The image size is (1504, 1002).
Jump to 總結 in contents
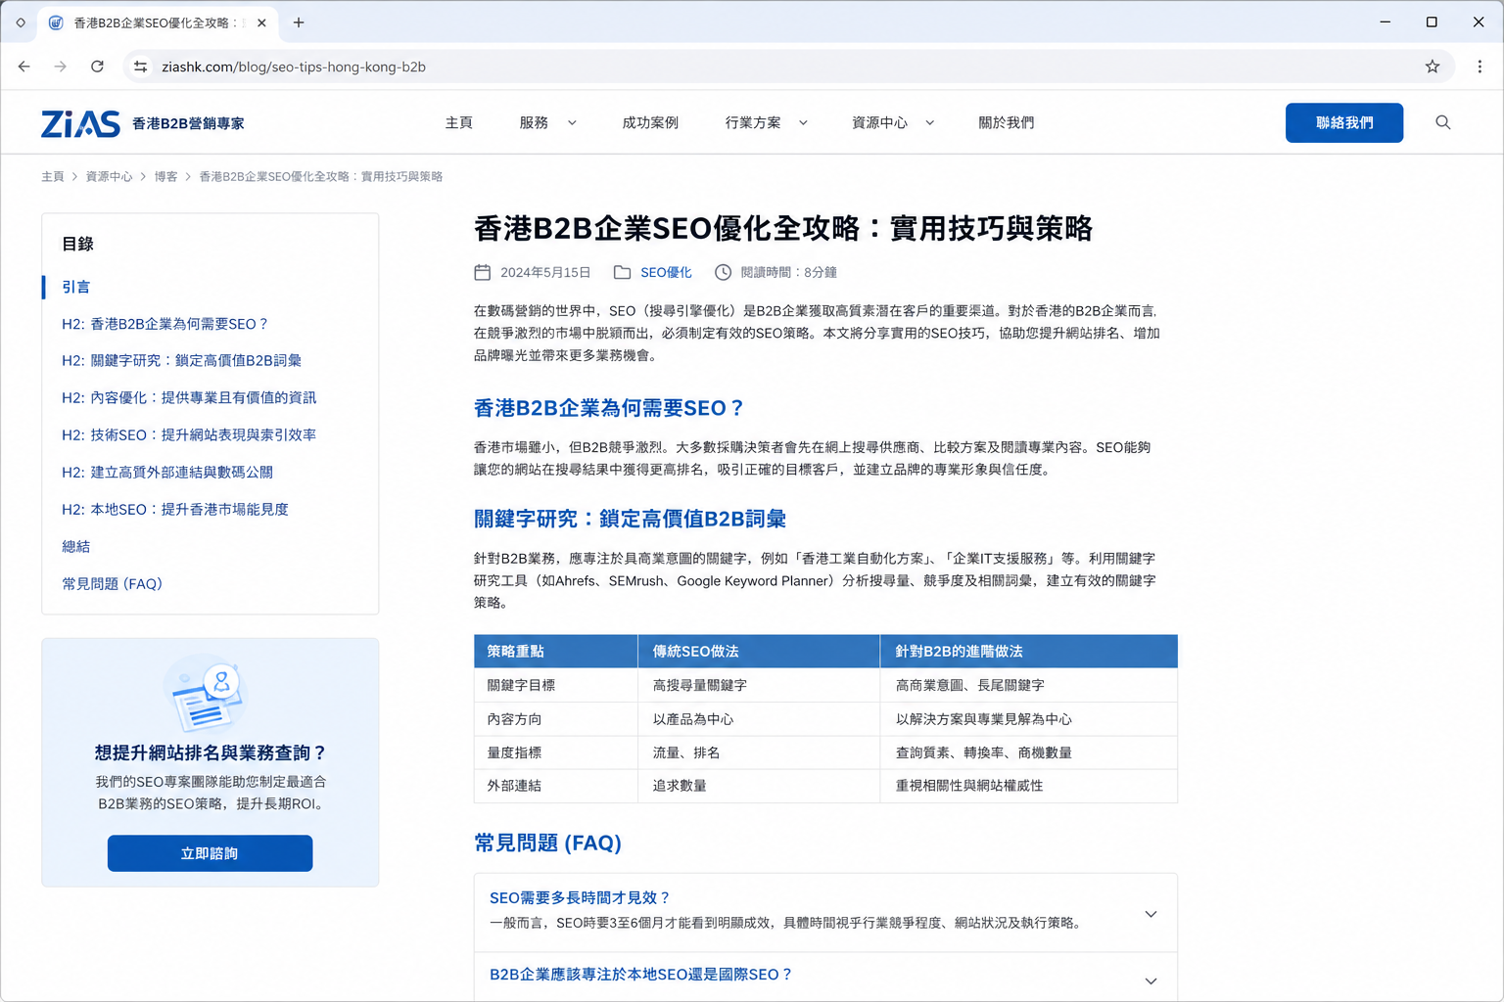75,547
